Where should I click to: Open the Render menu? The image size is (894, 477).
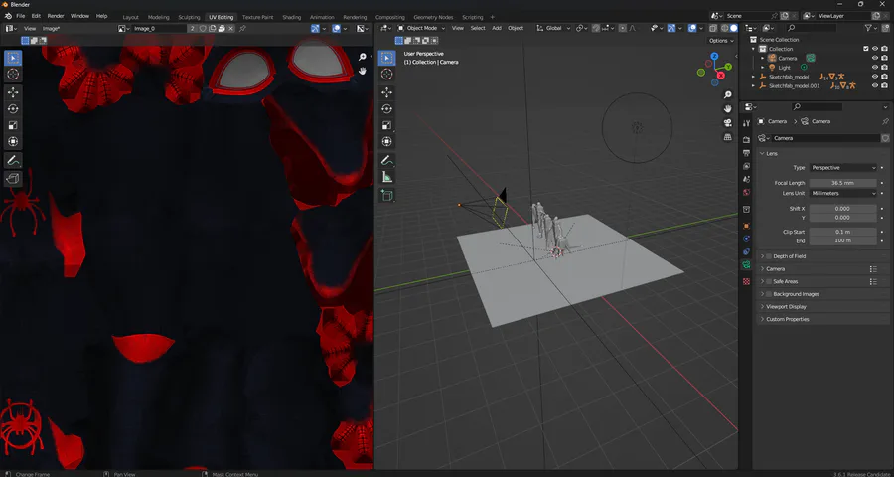coord(56,16)
